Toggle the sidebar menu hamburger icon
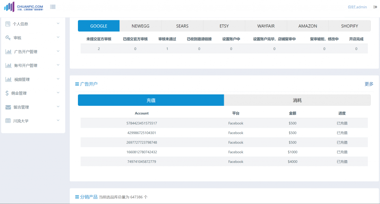 (53, 7)
